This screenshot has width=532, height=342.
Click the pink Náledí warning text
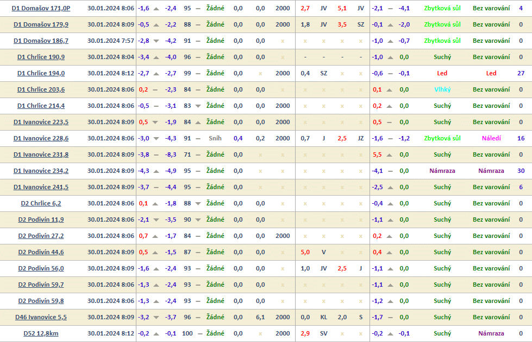point(491,139)
